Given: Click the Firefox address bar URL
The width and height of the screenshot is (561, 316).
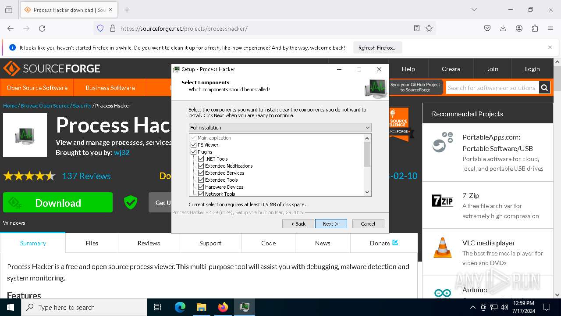Looking at the screenshot, I should [184, 29].
